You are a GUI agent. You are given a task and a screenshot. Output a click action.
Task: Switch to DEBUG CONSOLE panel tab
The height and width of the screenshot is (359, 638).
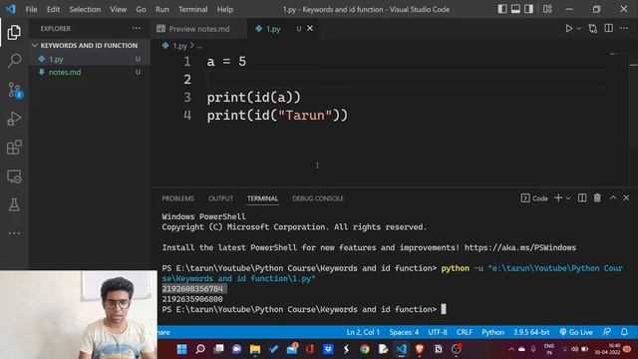click(x=318, y=198)
